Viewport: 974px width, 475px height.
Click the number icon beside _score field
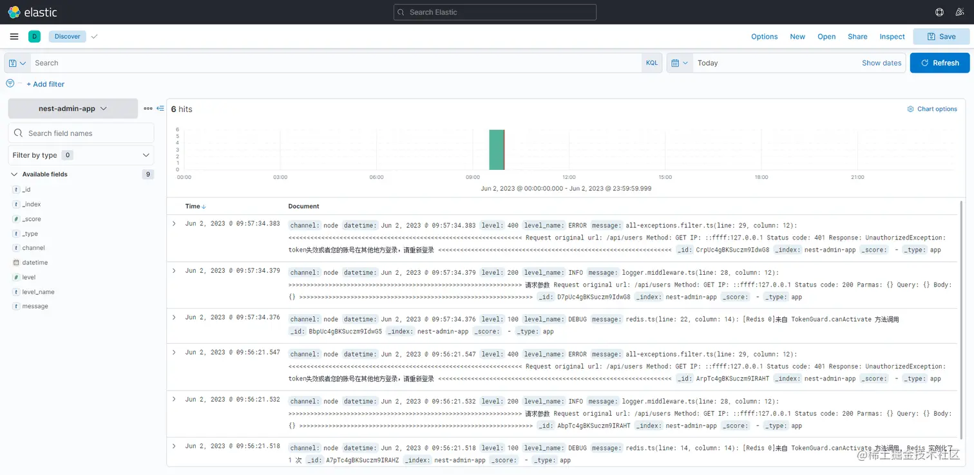[16, 219]
